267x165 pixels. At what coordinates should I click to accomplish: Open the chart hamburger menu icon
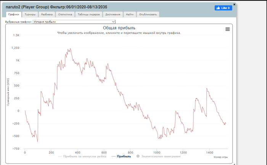click(227, 29)
